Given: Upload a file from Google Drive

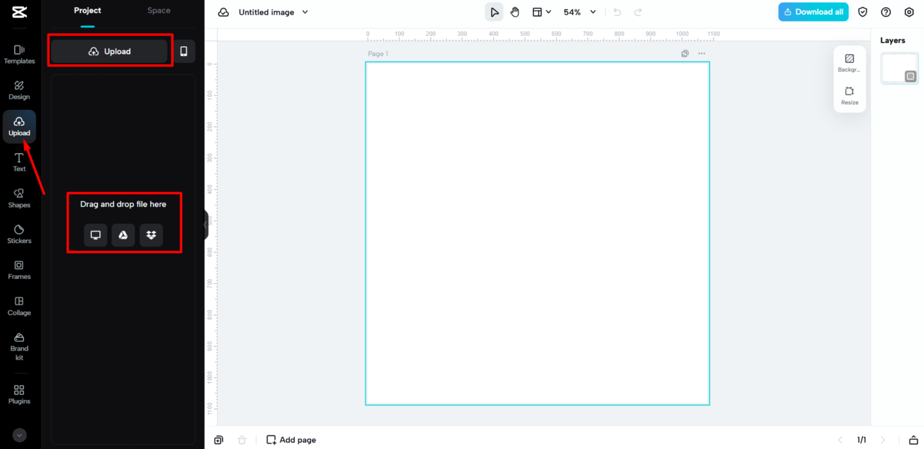Looking at the screenshot, I should click(123, 235).
